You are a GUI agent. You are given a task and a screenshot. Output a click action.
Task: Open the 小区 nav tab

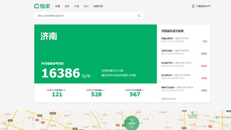[x=77, y=6]
